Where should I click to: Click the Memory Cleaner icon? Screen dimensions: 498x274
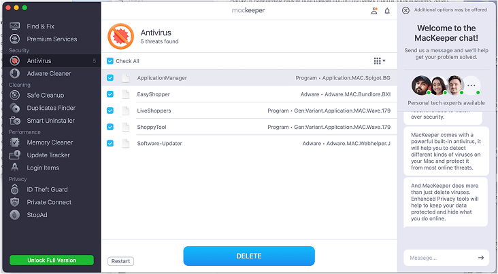(x=14, y=142)
